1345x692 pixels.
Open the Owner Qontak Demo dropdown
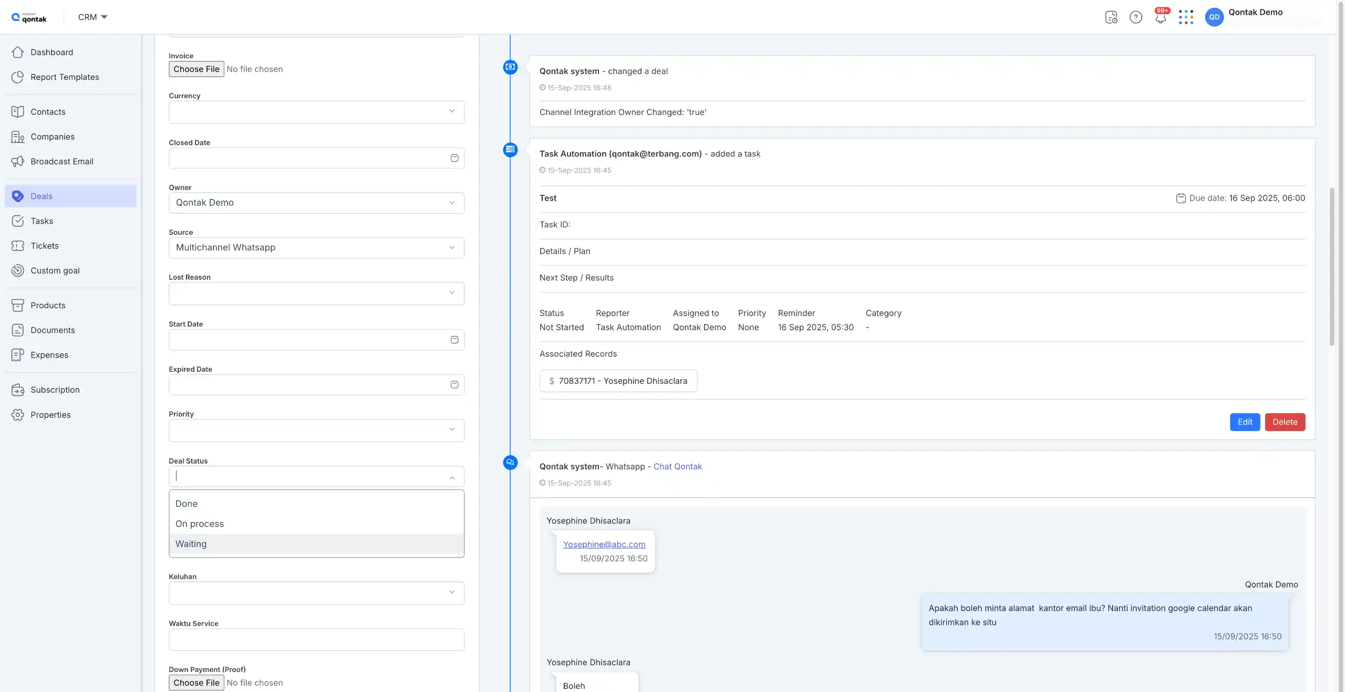[316, 203]
